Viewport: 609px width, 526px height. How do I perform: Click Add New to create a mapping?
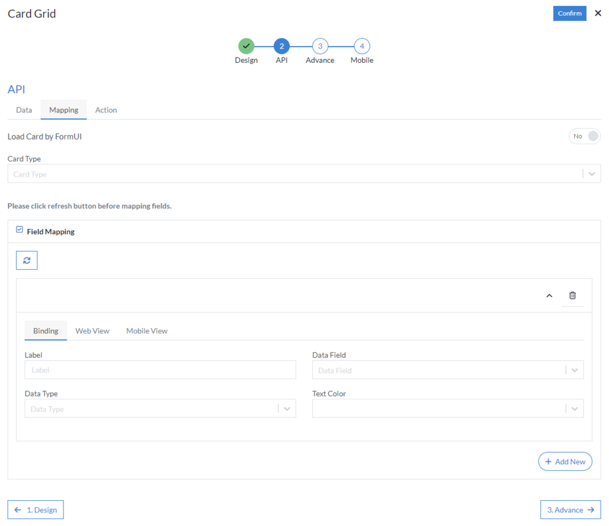point(565,461)
